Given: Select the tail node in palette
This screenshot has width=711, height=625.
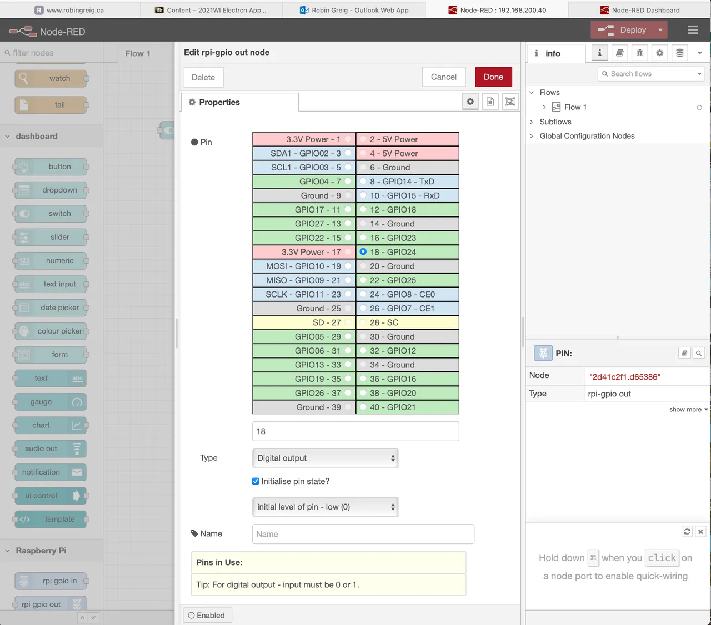Looking at the screenshot, I should pos(51,105).
